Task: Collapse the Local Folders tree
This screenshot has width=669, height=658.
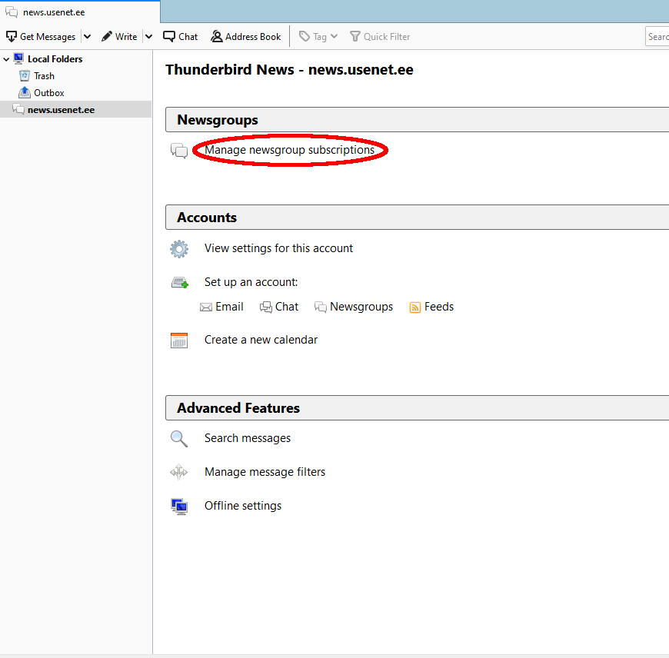Action: pyautogui.click(x=7, y=58)
